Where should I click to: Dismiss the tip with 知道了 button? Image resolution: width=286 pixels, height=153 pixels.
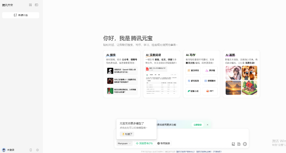click(127, 134)
